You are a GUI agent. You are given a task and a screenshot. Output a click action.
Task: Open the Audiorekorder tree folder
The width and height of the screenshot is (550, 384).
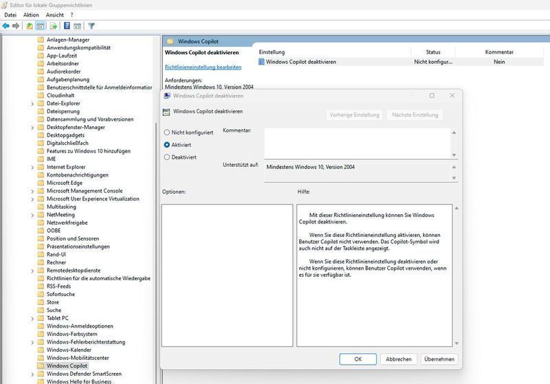point(63,71)
